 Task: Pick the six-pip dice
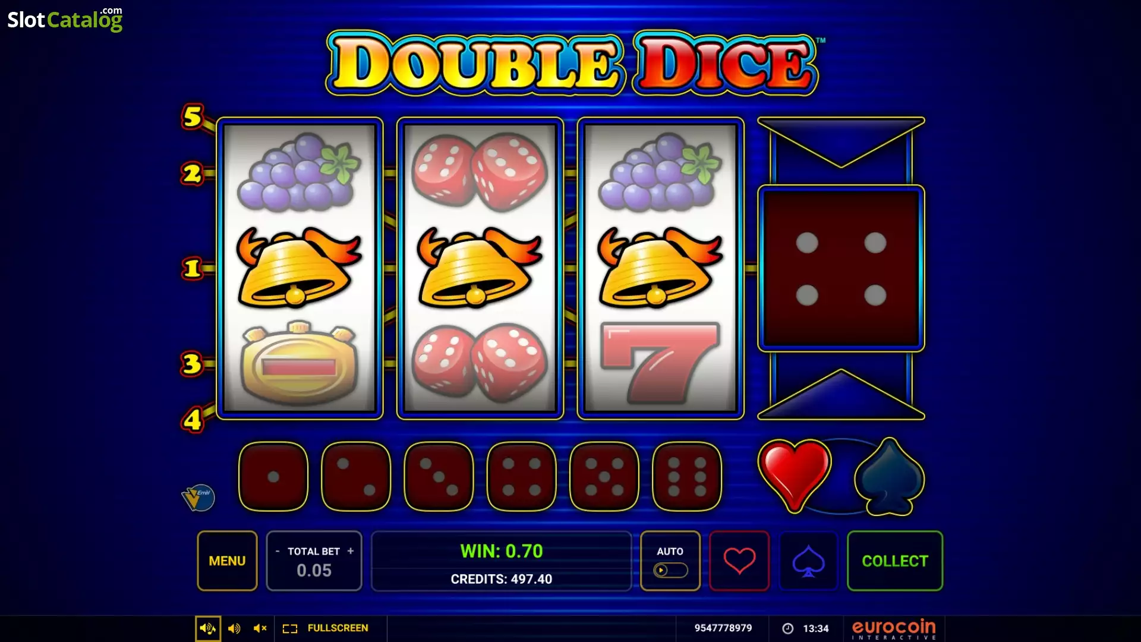[687, 476]
